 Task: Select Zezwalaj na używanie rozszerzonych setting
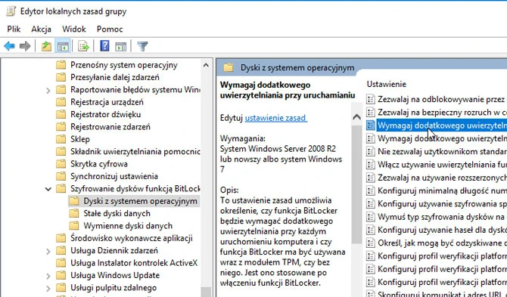(x=442, y=178)
